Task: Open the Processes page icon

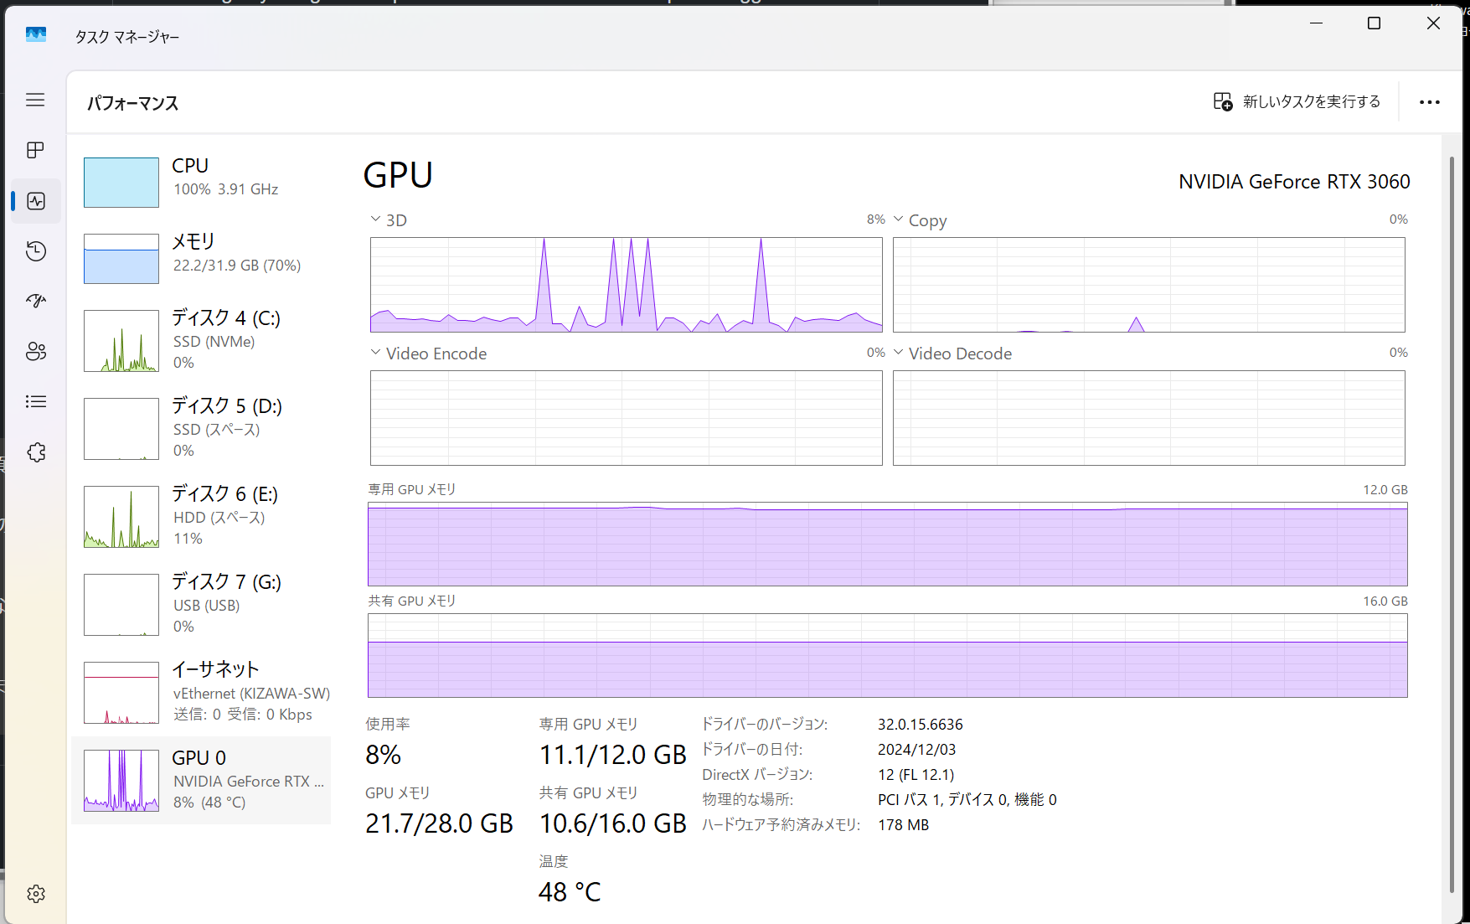Action: click(x=35, y=150)
